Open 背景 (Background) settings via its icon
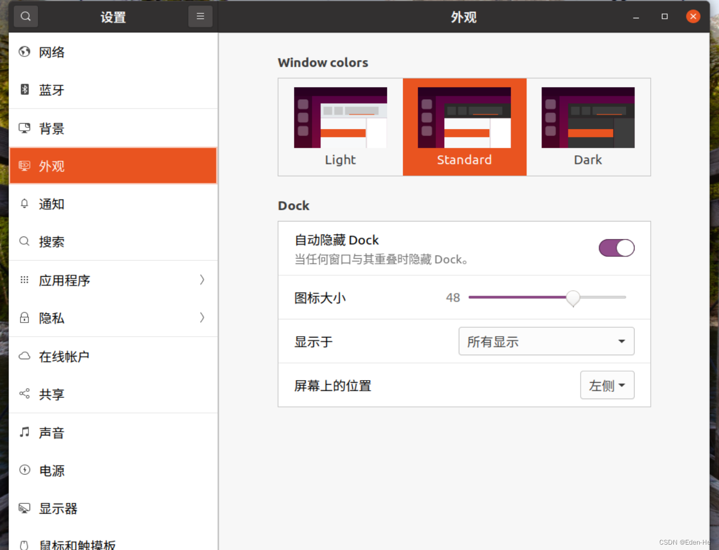719x550 pixels. (24, 128)
